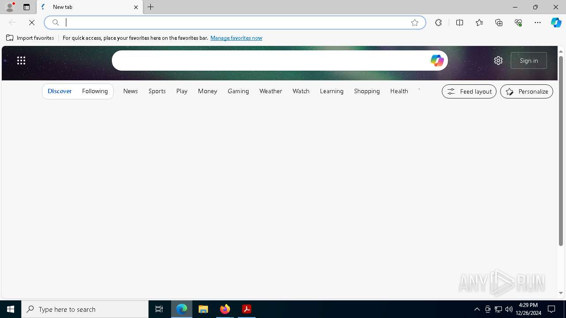This screenshot has height=318, width=566.
Task: Open File Explorer from taskbar
Action: coord(203,309)
